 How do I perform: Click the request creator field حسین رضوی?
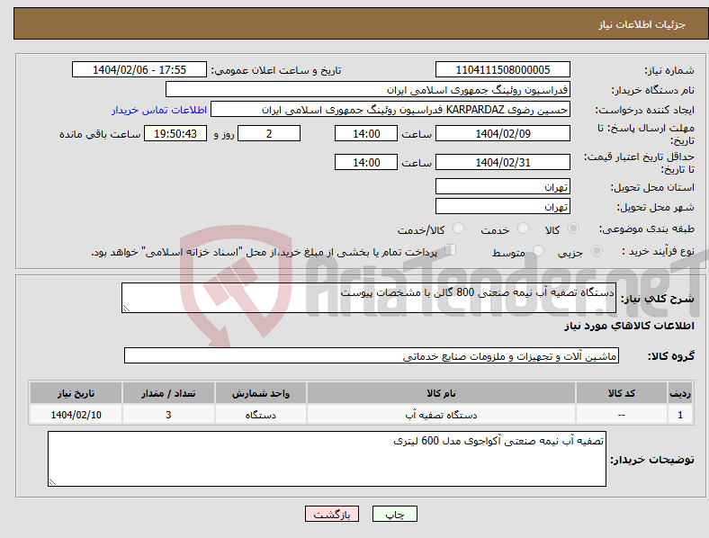click(x=390, y=110)
